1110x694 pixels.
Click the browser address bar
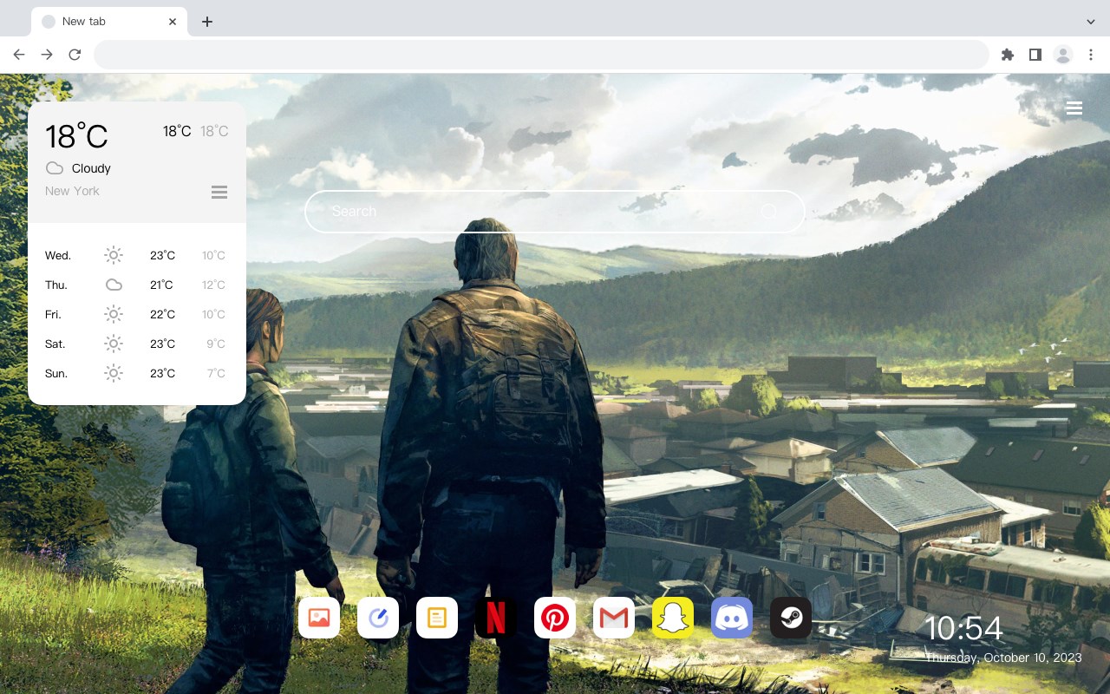point(541,55)
